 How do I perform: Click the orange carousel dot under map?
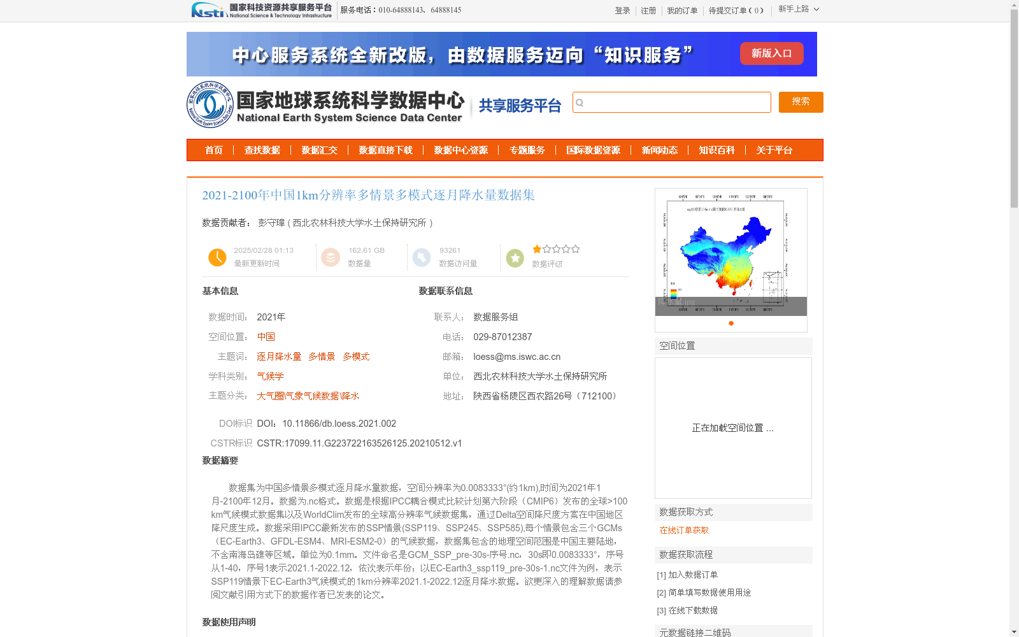[x=731, y=323]
